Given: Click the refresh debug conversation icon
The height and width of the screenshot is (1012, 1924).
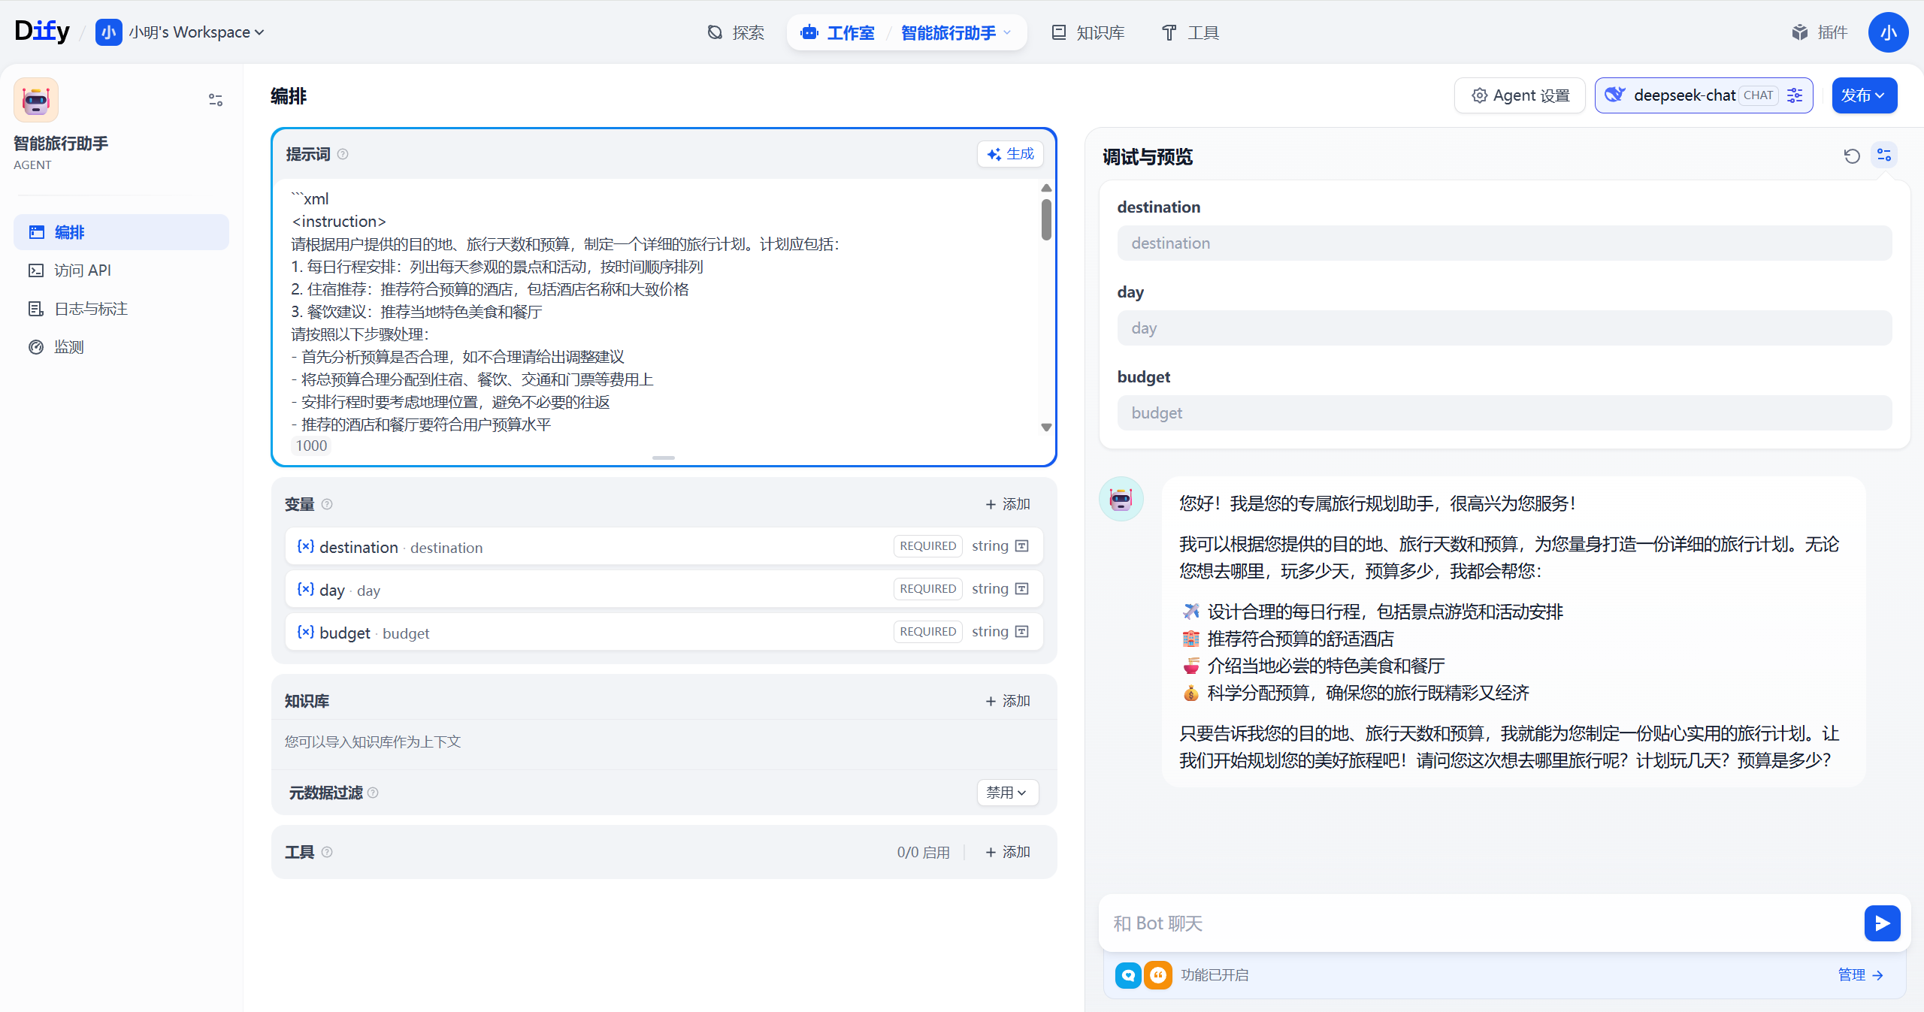Looking at the screenshot, I should coord(1851,156).
